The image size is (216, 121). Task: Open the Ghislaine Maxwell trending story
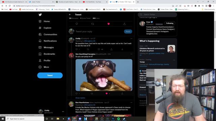[157, 50]
